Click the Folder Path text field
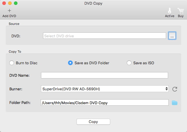The height and width of the screenshot is (132, 187). (x=104, y=102)
